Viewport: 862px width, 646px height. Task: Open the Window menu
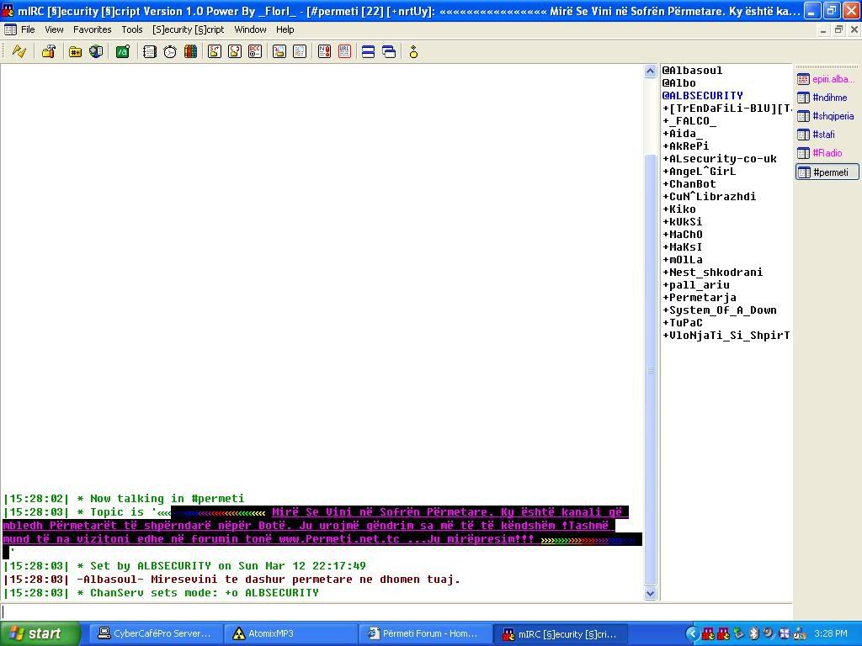250,29
